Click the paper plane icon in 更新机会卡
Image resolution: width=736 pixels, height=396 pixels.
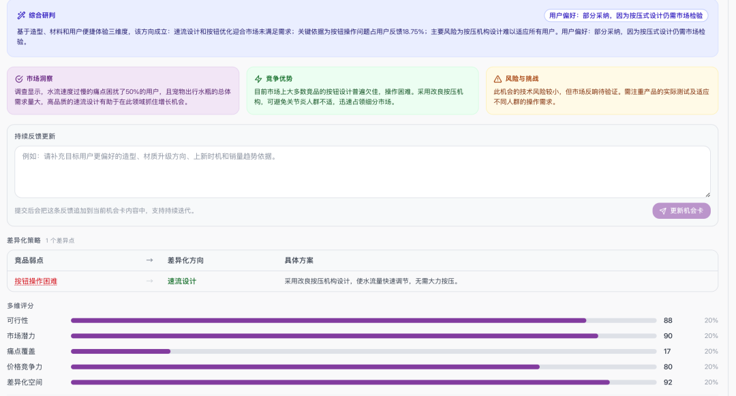(x=663, y=211)
